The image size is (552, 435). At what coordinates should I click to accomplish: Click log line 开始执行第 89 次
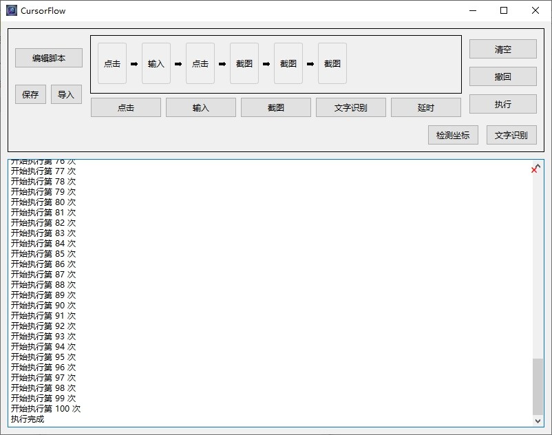click(43, 295)
